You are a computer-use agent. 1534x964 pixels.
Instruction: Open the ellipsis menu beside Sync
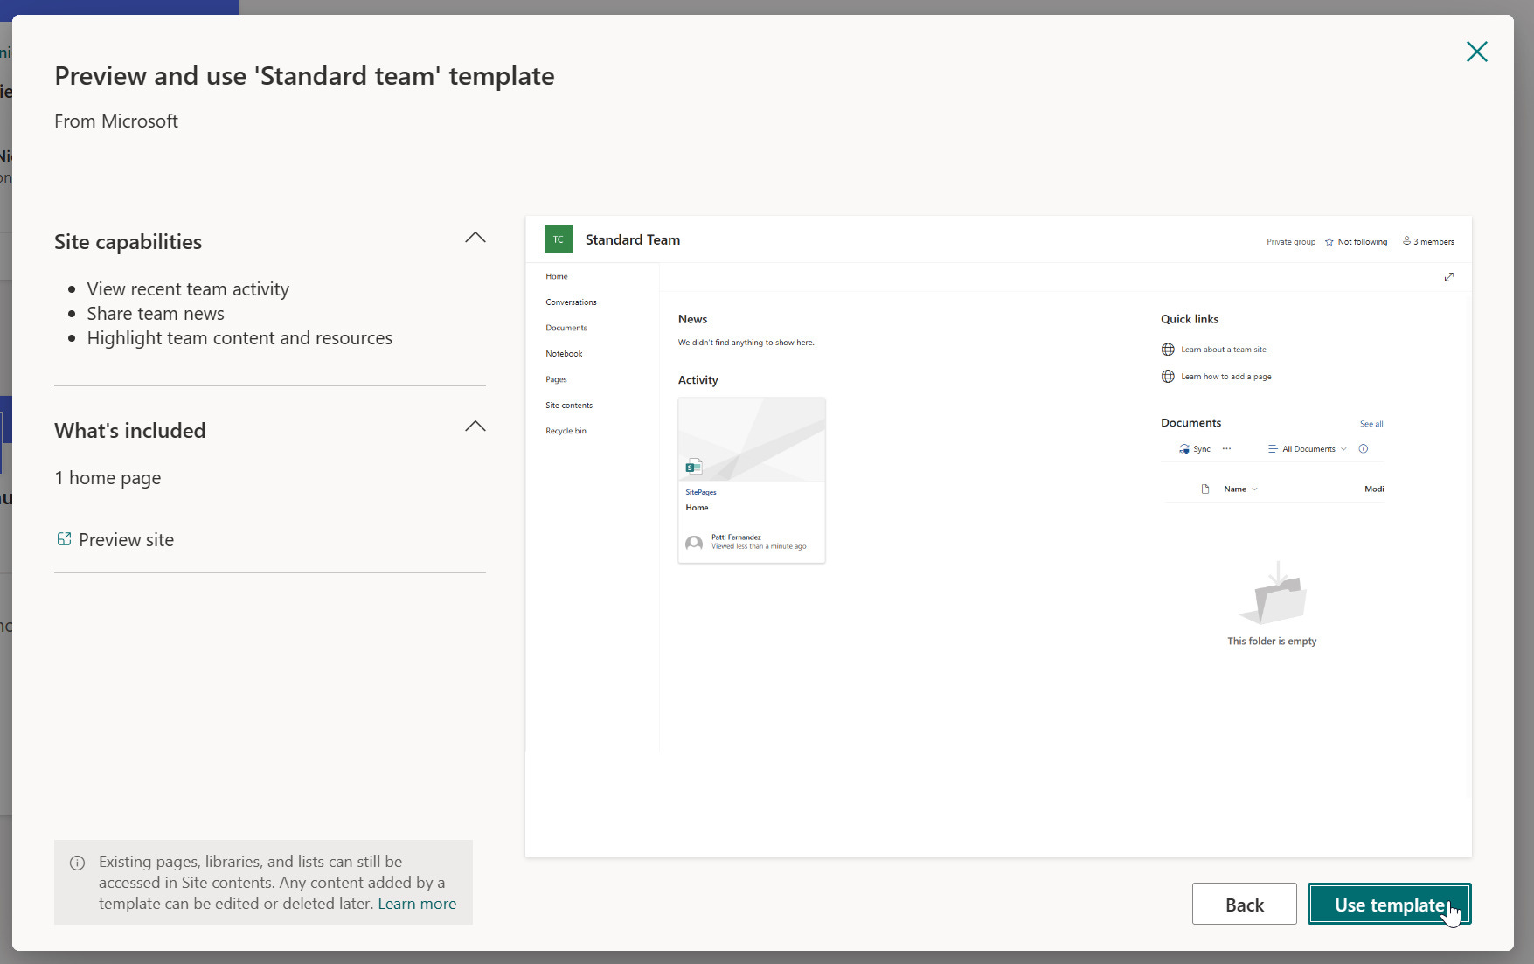pos(1226,448)
